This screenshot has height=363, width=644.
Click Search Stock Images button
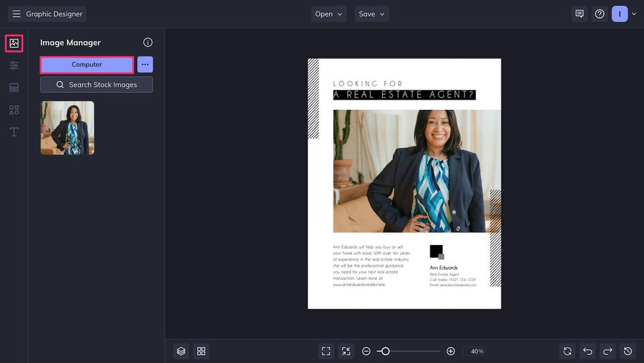click(x=96, y=85)
